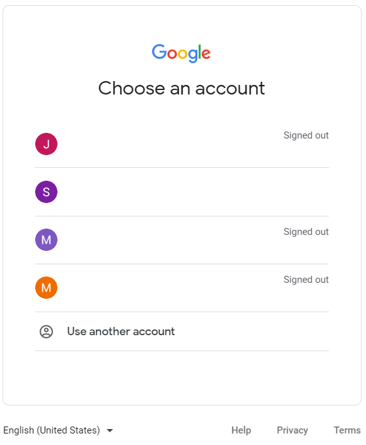This screenshot has height=445, width=366.
Task: Click the Choose an account heading
Action: tap(181, 88)
